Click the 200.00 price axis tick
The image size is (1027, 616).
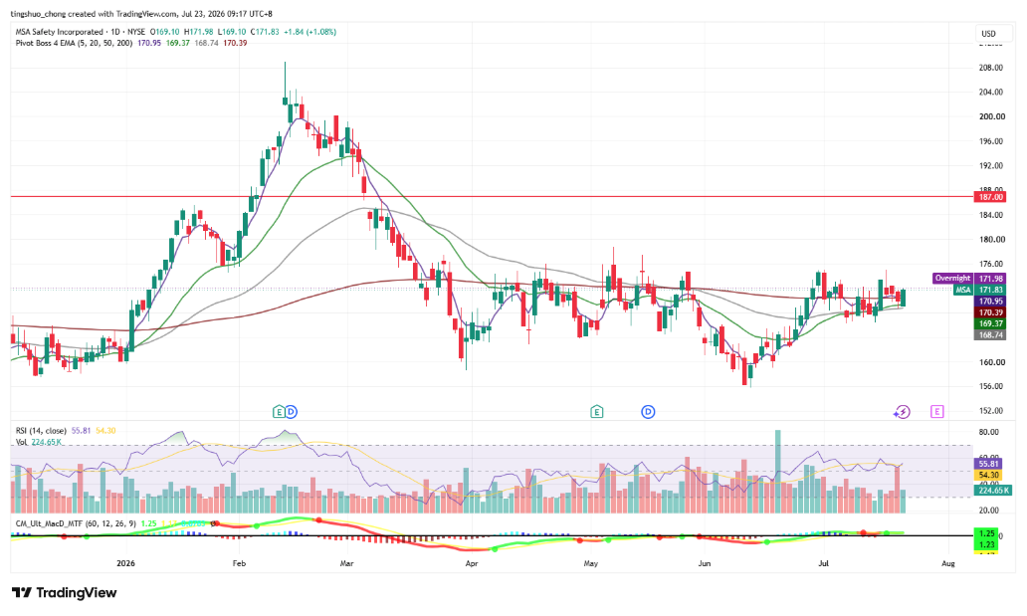[990, 116]
